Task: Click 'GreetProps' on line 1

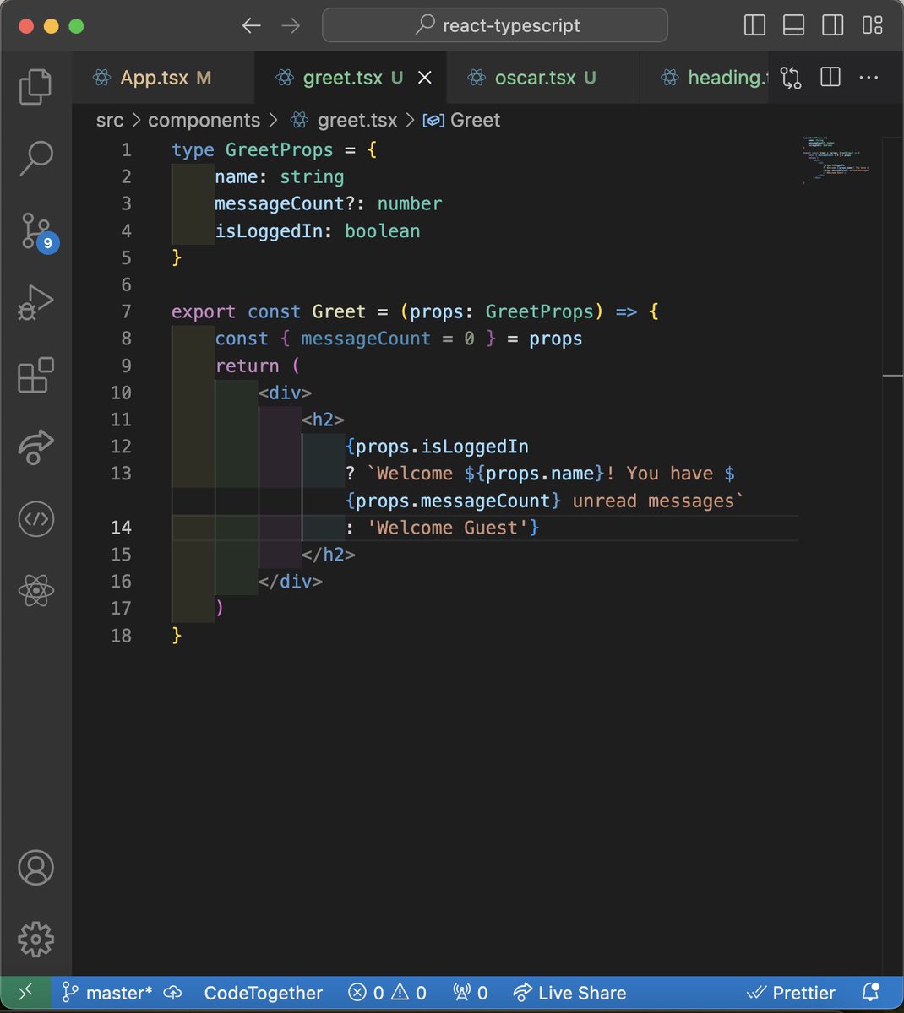Action: pos(280,149)
